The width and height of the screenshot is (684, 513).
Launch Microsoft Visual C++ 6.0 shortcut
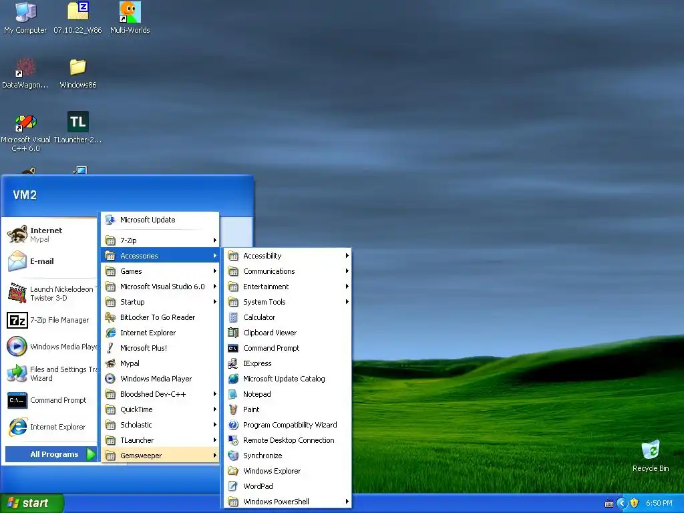(25, 132)
